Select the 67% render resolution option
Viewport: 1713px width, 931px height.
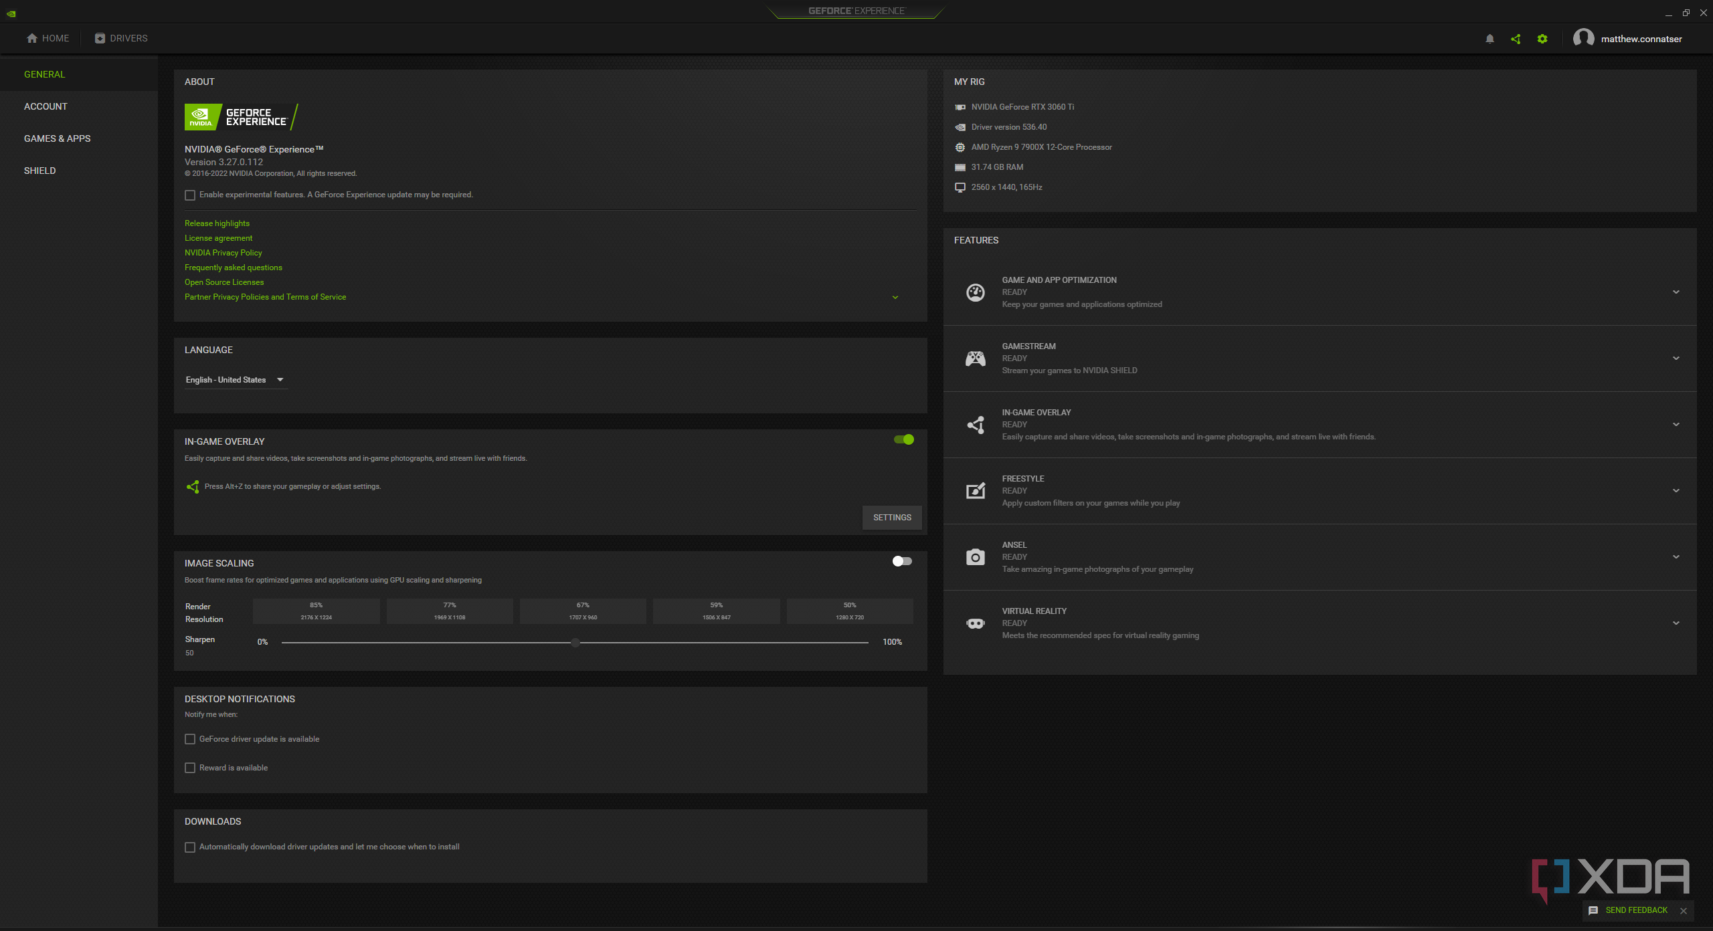583,611
